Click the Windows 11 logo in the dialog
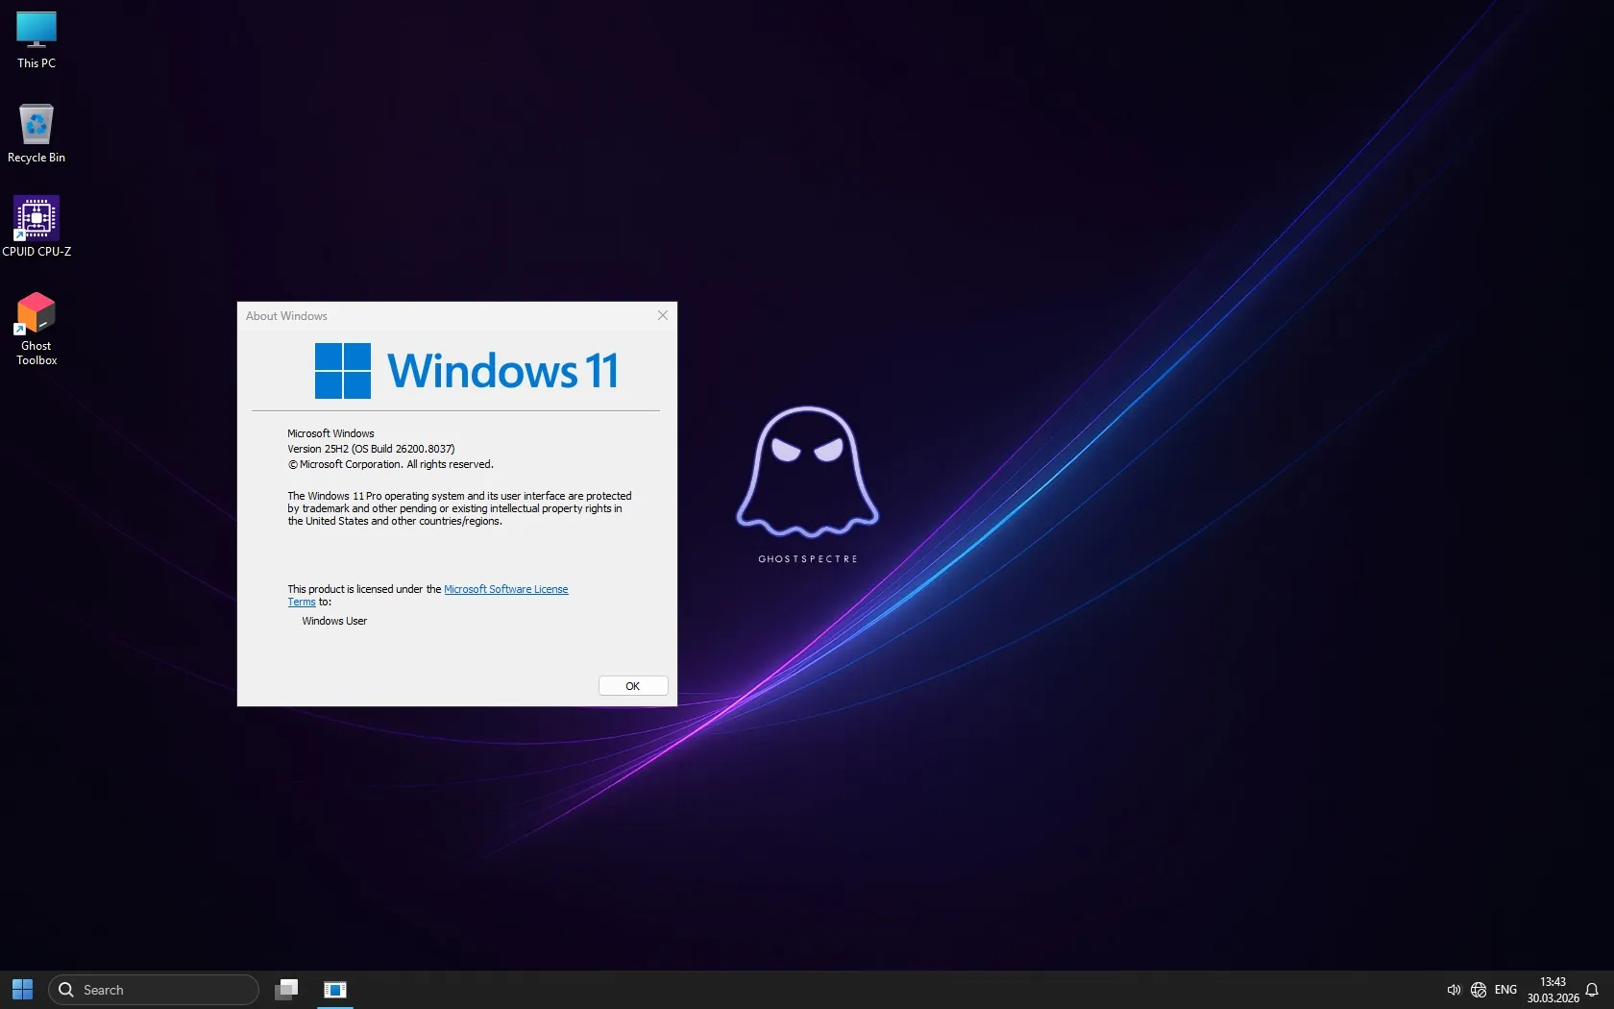1614x1009 pixels. point(466,371)
